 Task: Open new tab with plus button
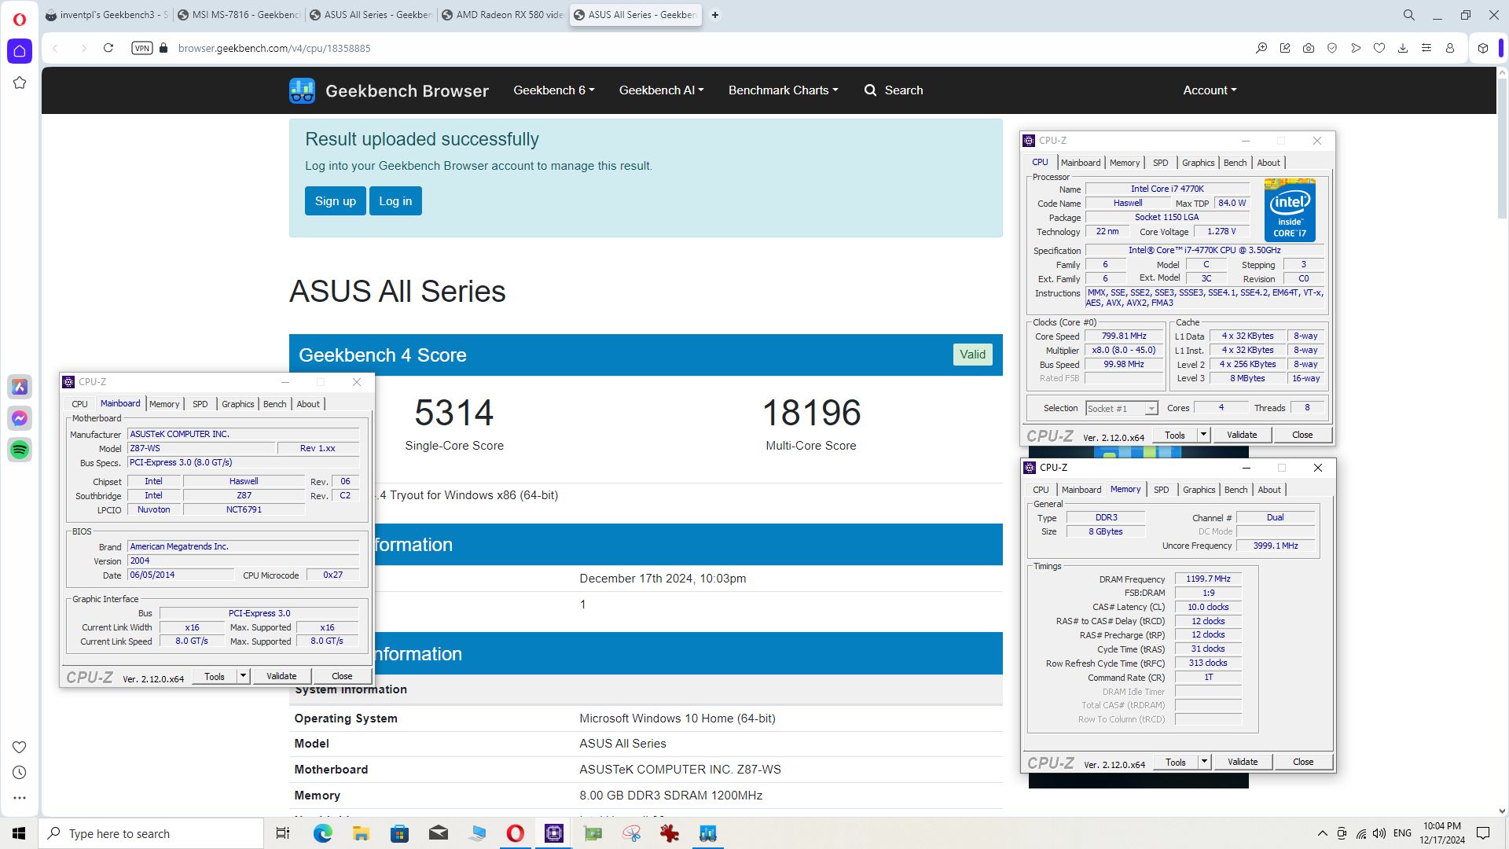click(715, 15)
